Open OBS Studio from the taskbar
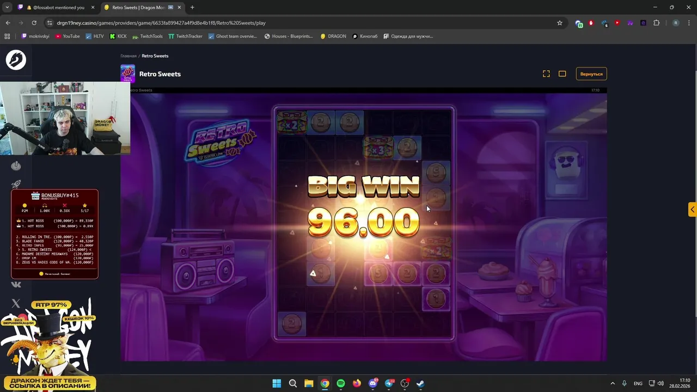 pos(405,383)
